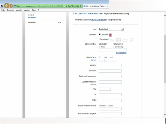
Task: Focus the Zusatzinformationen optional field
Action: pyautogui.click(x=110, y=82)
